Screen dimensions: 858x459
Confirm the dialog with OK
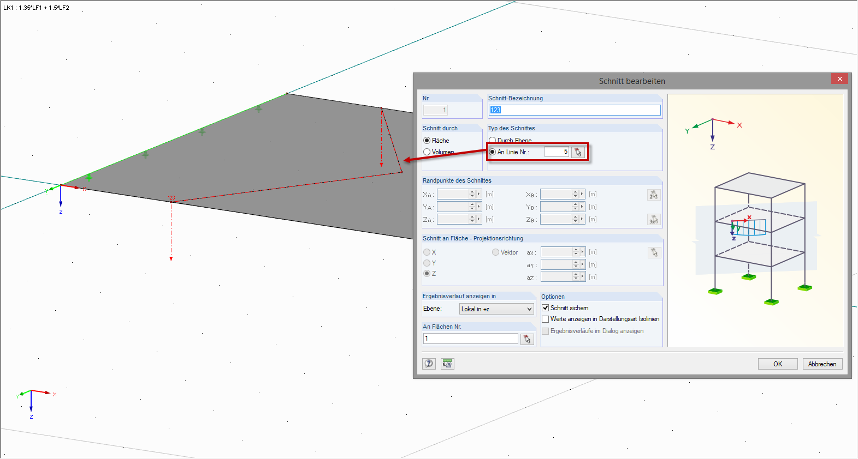coord(778,364)
